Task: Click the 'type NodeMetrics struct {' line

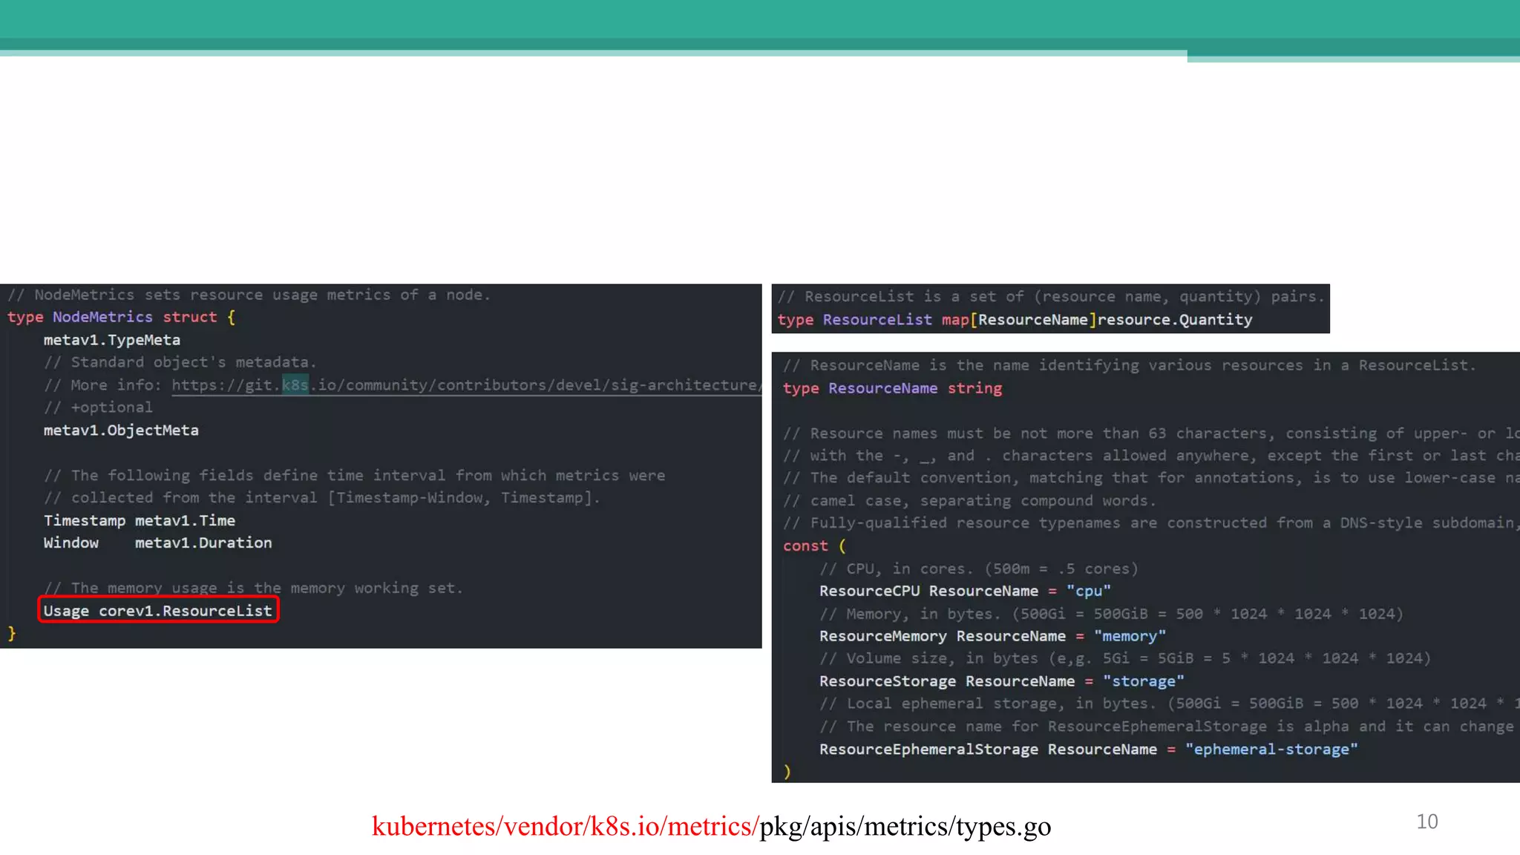Action: pyautogui.click(x=122, y=317)
